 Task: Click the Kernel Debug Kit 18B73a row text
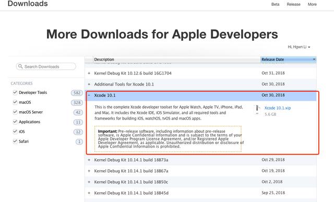[x=131, y=160]
